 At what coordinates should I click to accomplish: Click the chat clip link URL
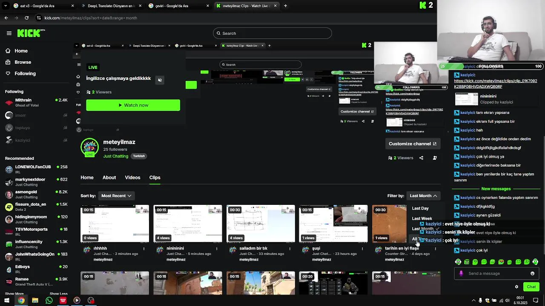495,83
